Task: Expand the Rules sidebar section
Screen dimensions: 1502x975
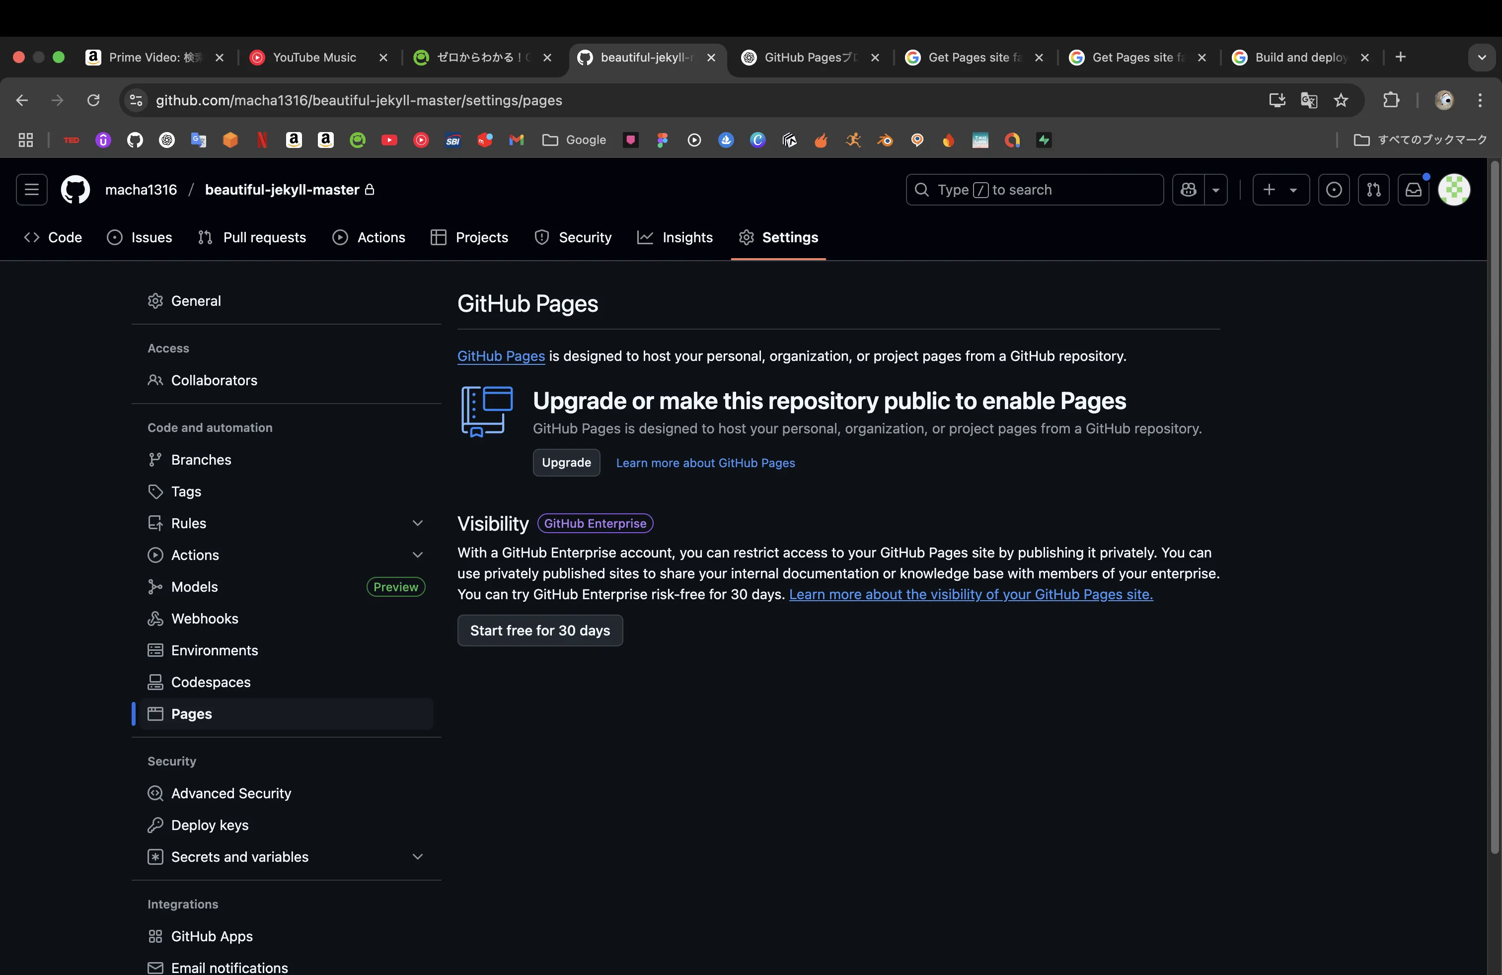Action: point(417,523)
